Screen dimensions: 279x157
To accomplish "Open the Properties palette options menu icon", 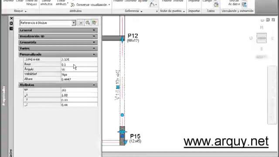I will [x=11, y=28].
